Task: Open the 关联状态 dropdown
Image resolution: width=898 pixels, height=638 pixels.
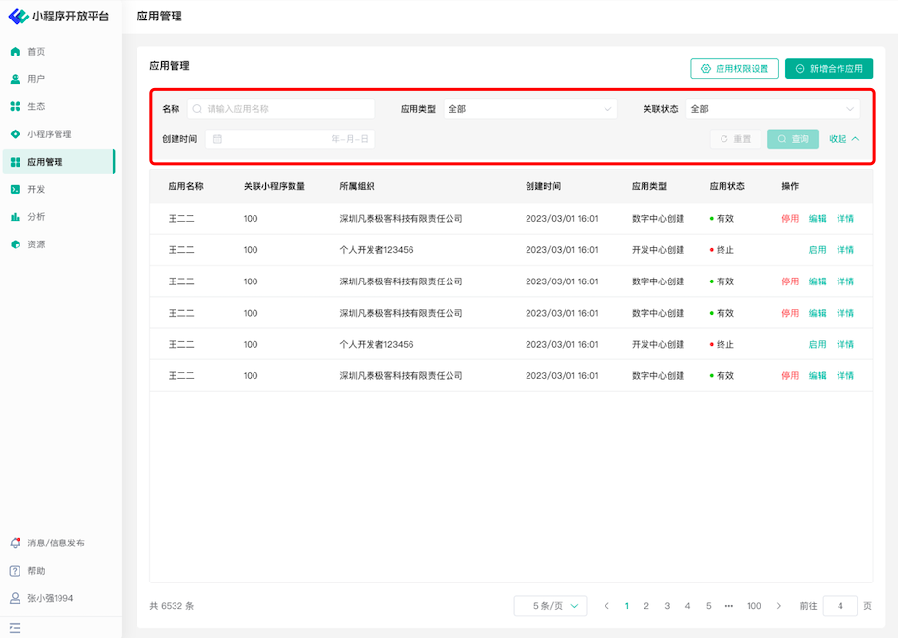Action: tap(772, 109)
